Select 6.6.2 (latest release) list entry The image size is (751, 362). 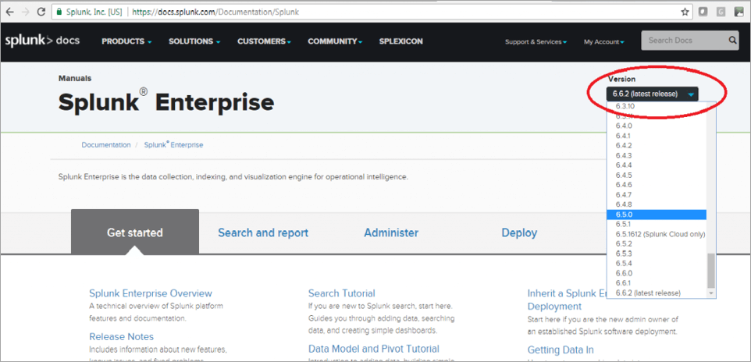pos(657,293)
